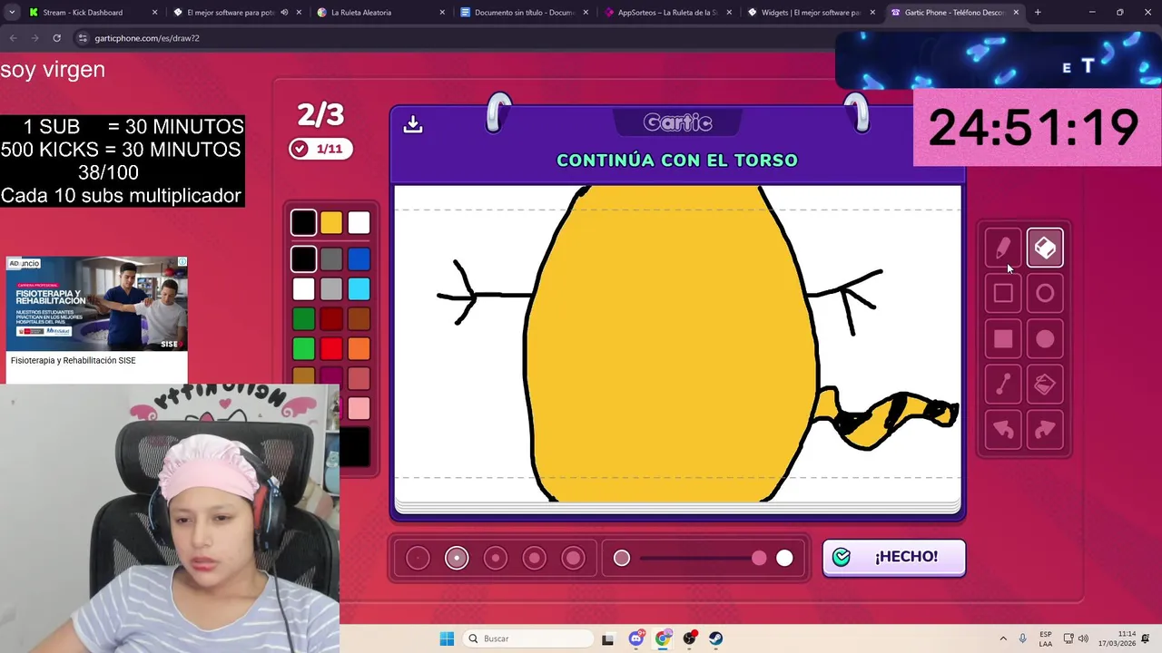Viewport: 1162px width, 653px height.
Task: Expand the browser tab search dropdown
Action: [12, 13]
